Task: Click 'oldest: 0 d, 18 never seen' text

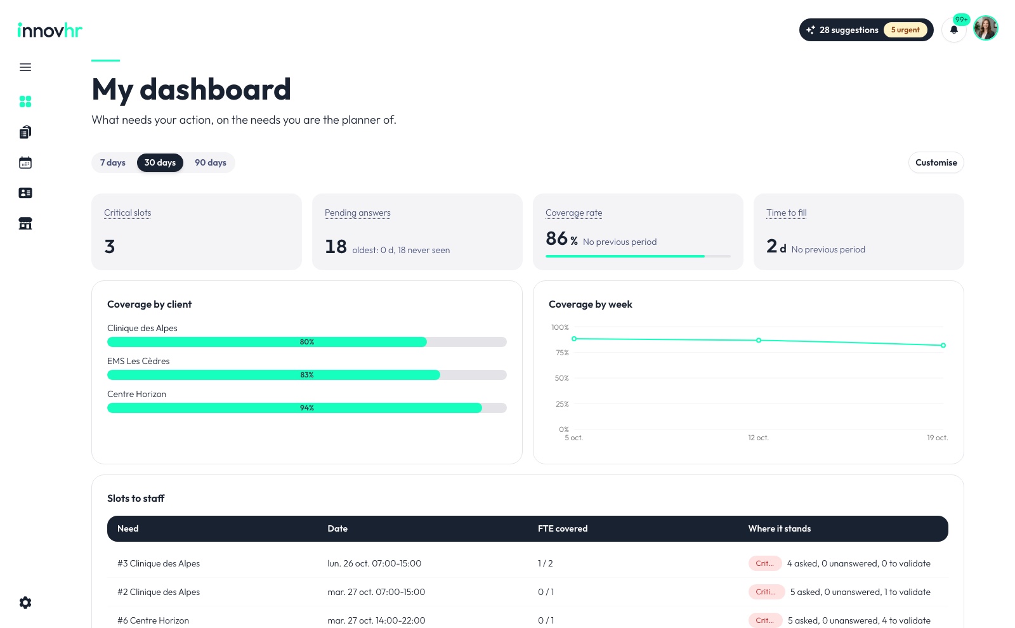Action: [x=401, y=250]
